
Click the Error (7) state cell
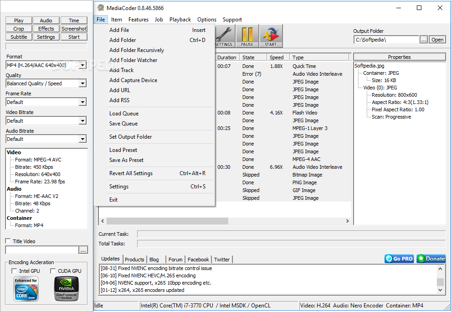[x=251, y=74]
